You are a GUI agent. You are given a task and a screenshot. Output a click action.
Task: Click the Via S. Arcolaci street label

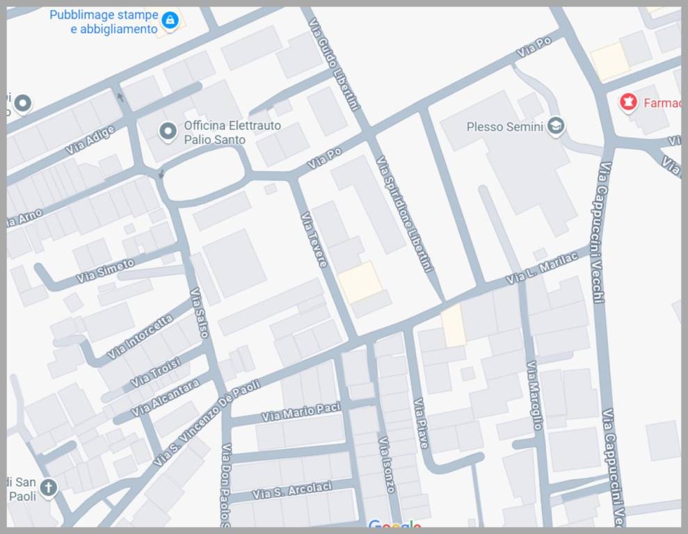pyautogui.click(x=291, y=489)
